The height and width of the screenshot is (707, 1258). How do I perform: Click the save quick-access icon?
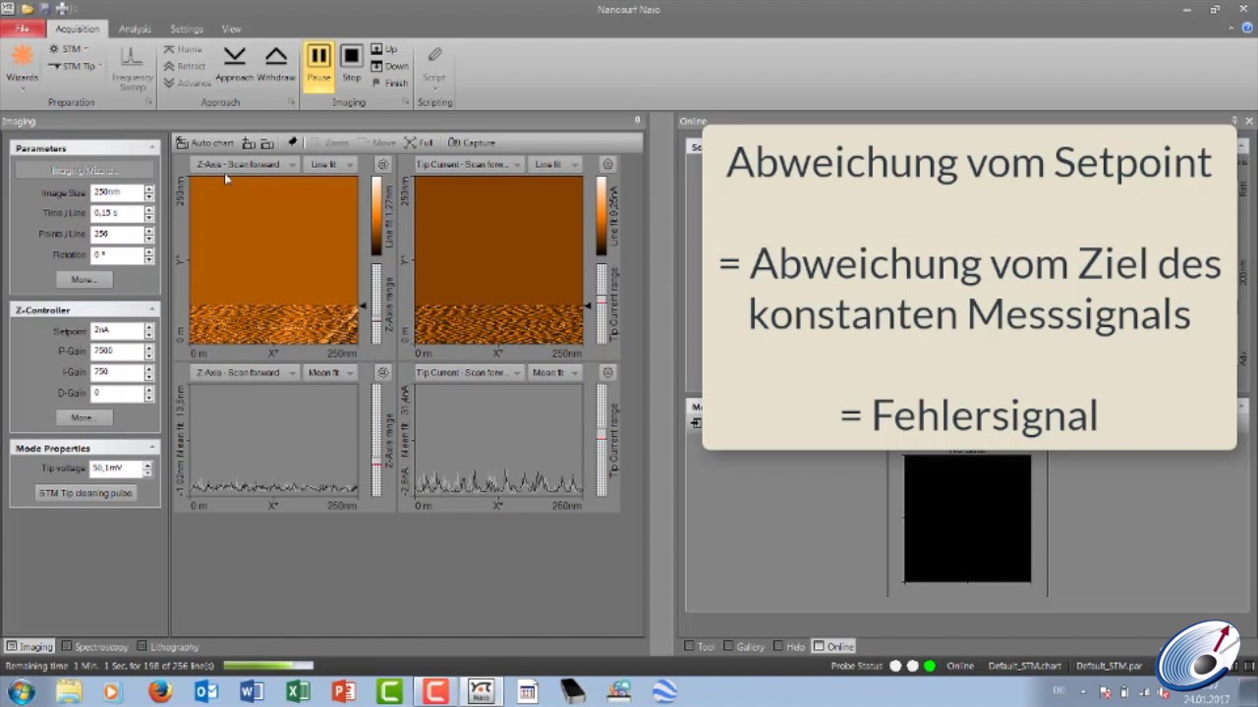tap(44, 8)
